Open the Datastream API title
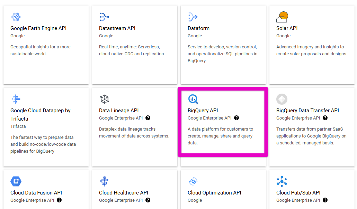The height and width of the screenshot is (209, 357). [x=117, y=28]
